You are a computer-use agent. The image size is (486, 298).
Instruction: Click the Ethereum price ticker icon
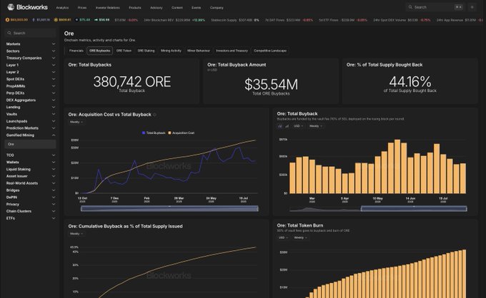34,20
